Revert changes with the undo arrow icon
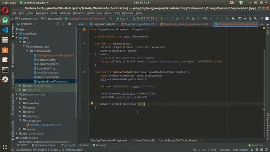 point(227,19)
